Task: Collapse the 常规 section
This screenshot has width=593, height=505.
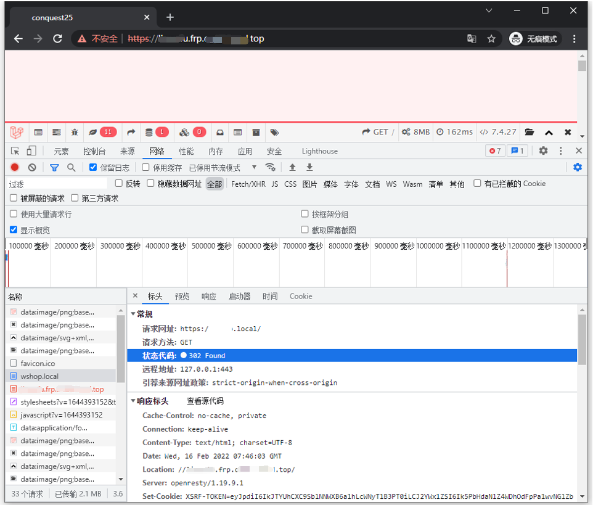Action: [133, 314]
